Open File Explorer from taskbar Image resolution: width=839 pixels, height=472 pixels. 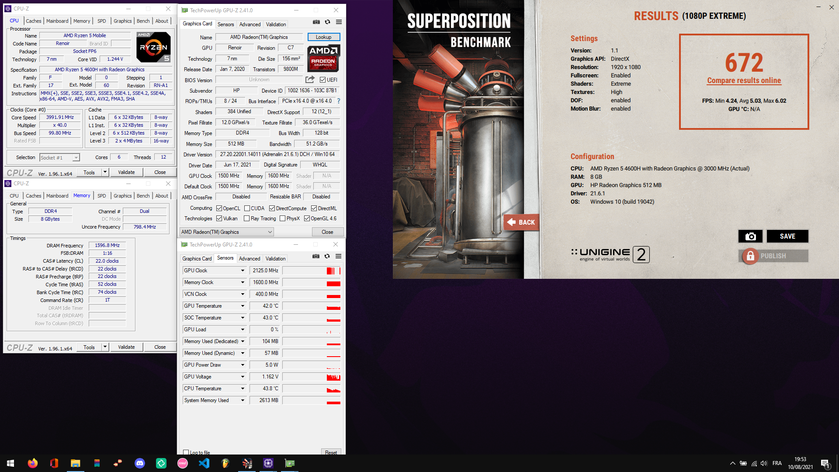(x=75, y=463)
